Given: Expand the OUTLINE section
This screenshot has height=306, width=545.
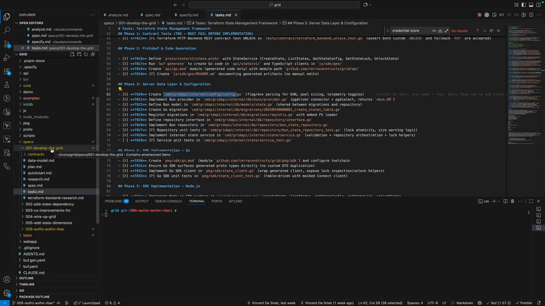Looking at the screenshot, I should (26, 278).
